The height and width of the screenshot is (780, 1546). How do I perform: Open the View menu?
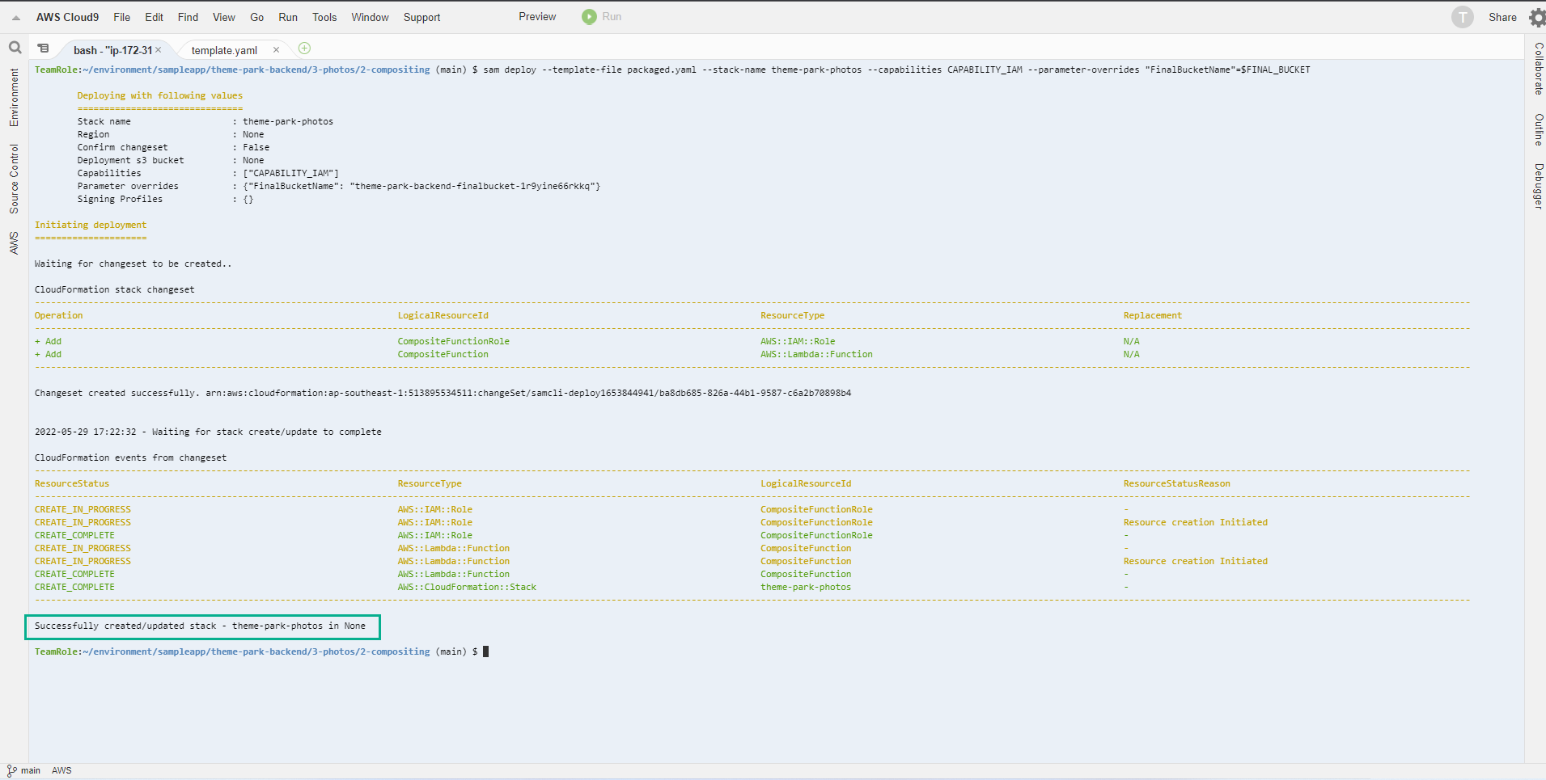point(224,17)
